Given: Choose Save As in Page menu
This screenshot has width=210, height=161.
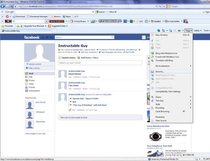Looking at the screenshot, I should tap(171, 72).
